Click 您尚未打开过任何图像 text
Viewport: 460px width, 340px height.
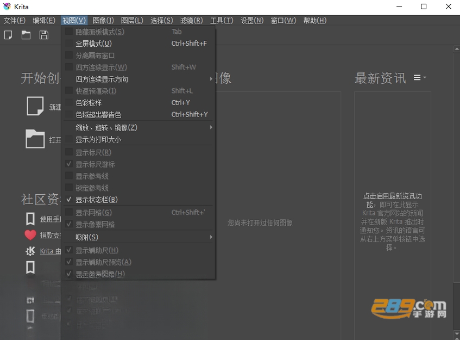coord(260,222)
